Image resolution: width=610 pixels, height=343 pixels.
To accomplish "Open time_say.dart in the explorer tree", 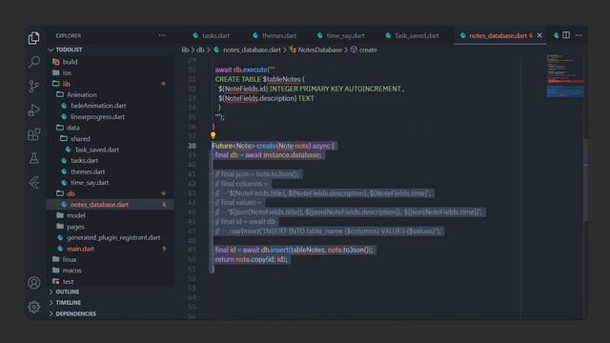I will point(90,182).
